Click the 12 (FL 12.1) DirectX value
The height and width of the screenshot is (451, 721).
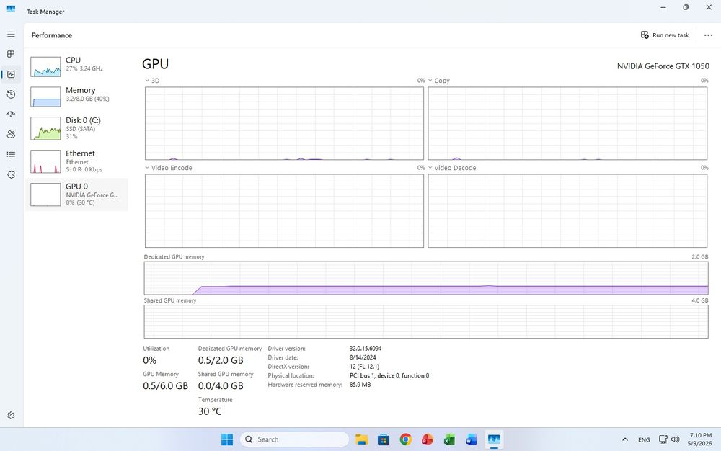(x=364, y=367)
